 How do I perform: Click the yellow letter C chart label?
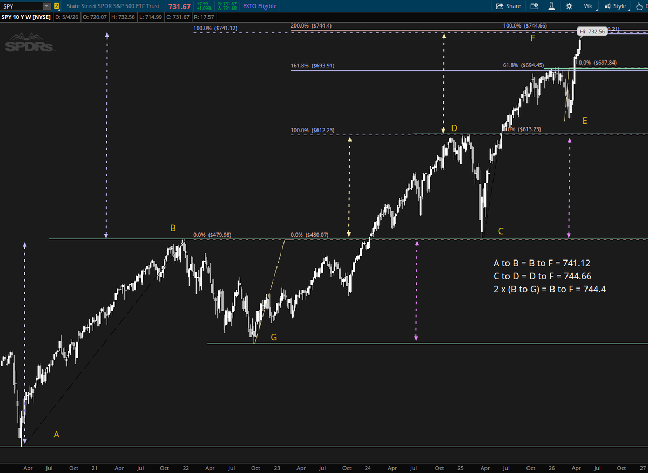[x=501, y=231]
